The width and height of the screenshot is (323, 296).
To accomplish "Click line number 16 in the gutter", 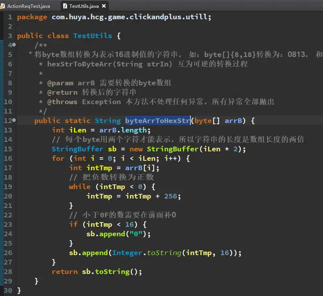I will [x=8, y=158].
